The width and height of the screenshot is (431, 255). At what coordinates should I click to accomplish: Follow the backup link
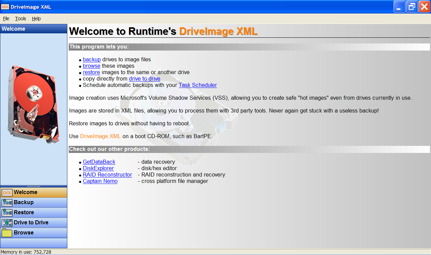(x=92, y=60)
